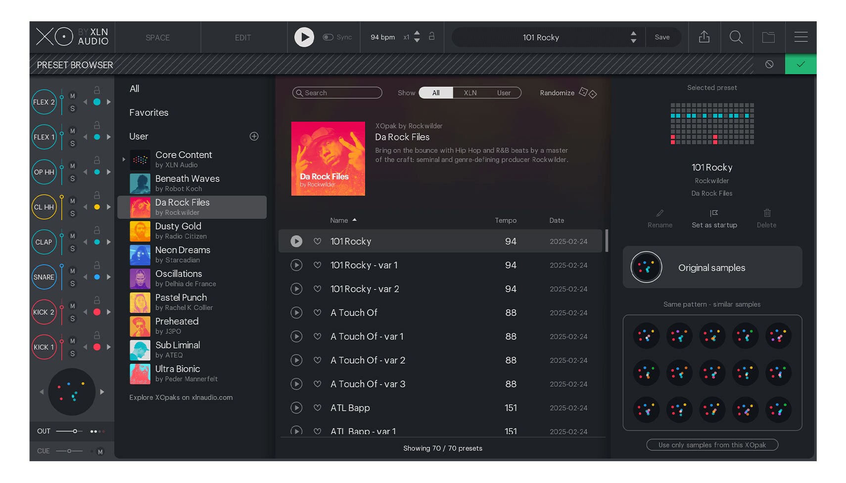Click the export/share icon in top bar

[704, 37]
